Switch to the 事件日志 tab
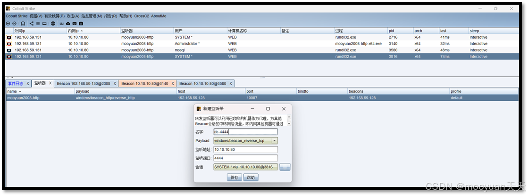 pyautogui.click(x=16, y=83)
